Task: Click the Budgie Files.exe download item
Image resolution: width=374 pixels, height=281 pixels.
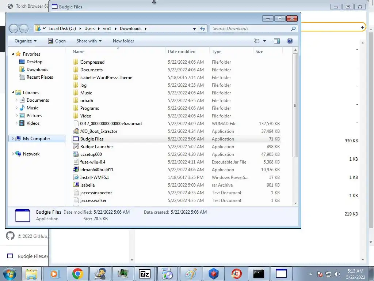Action: tap(28, 256)
